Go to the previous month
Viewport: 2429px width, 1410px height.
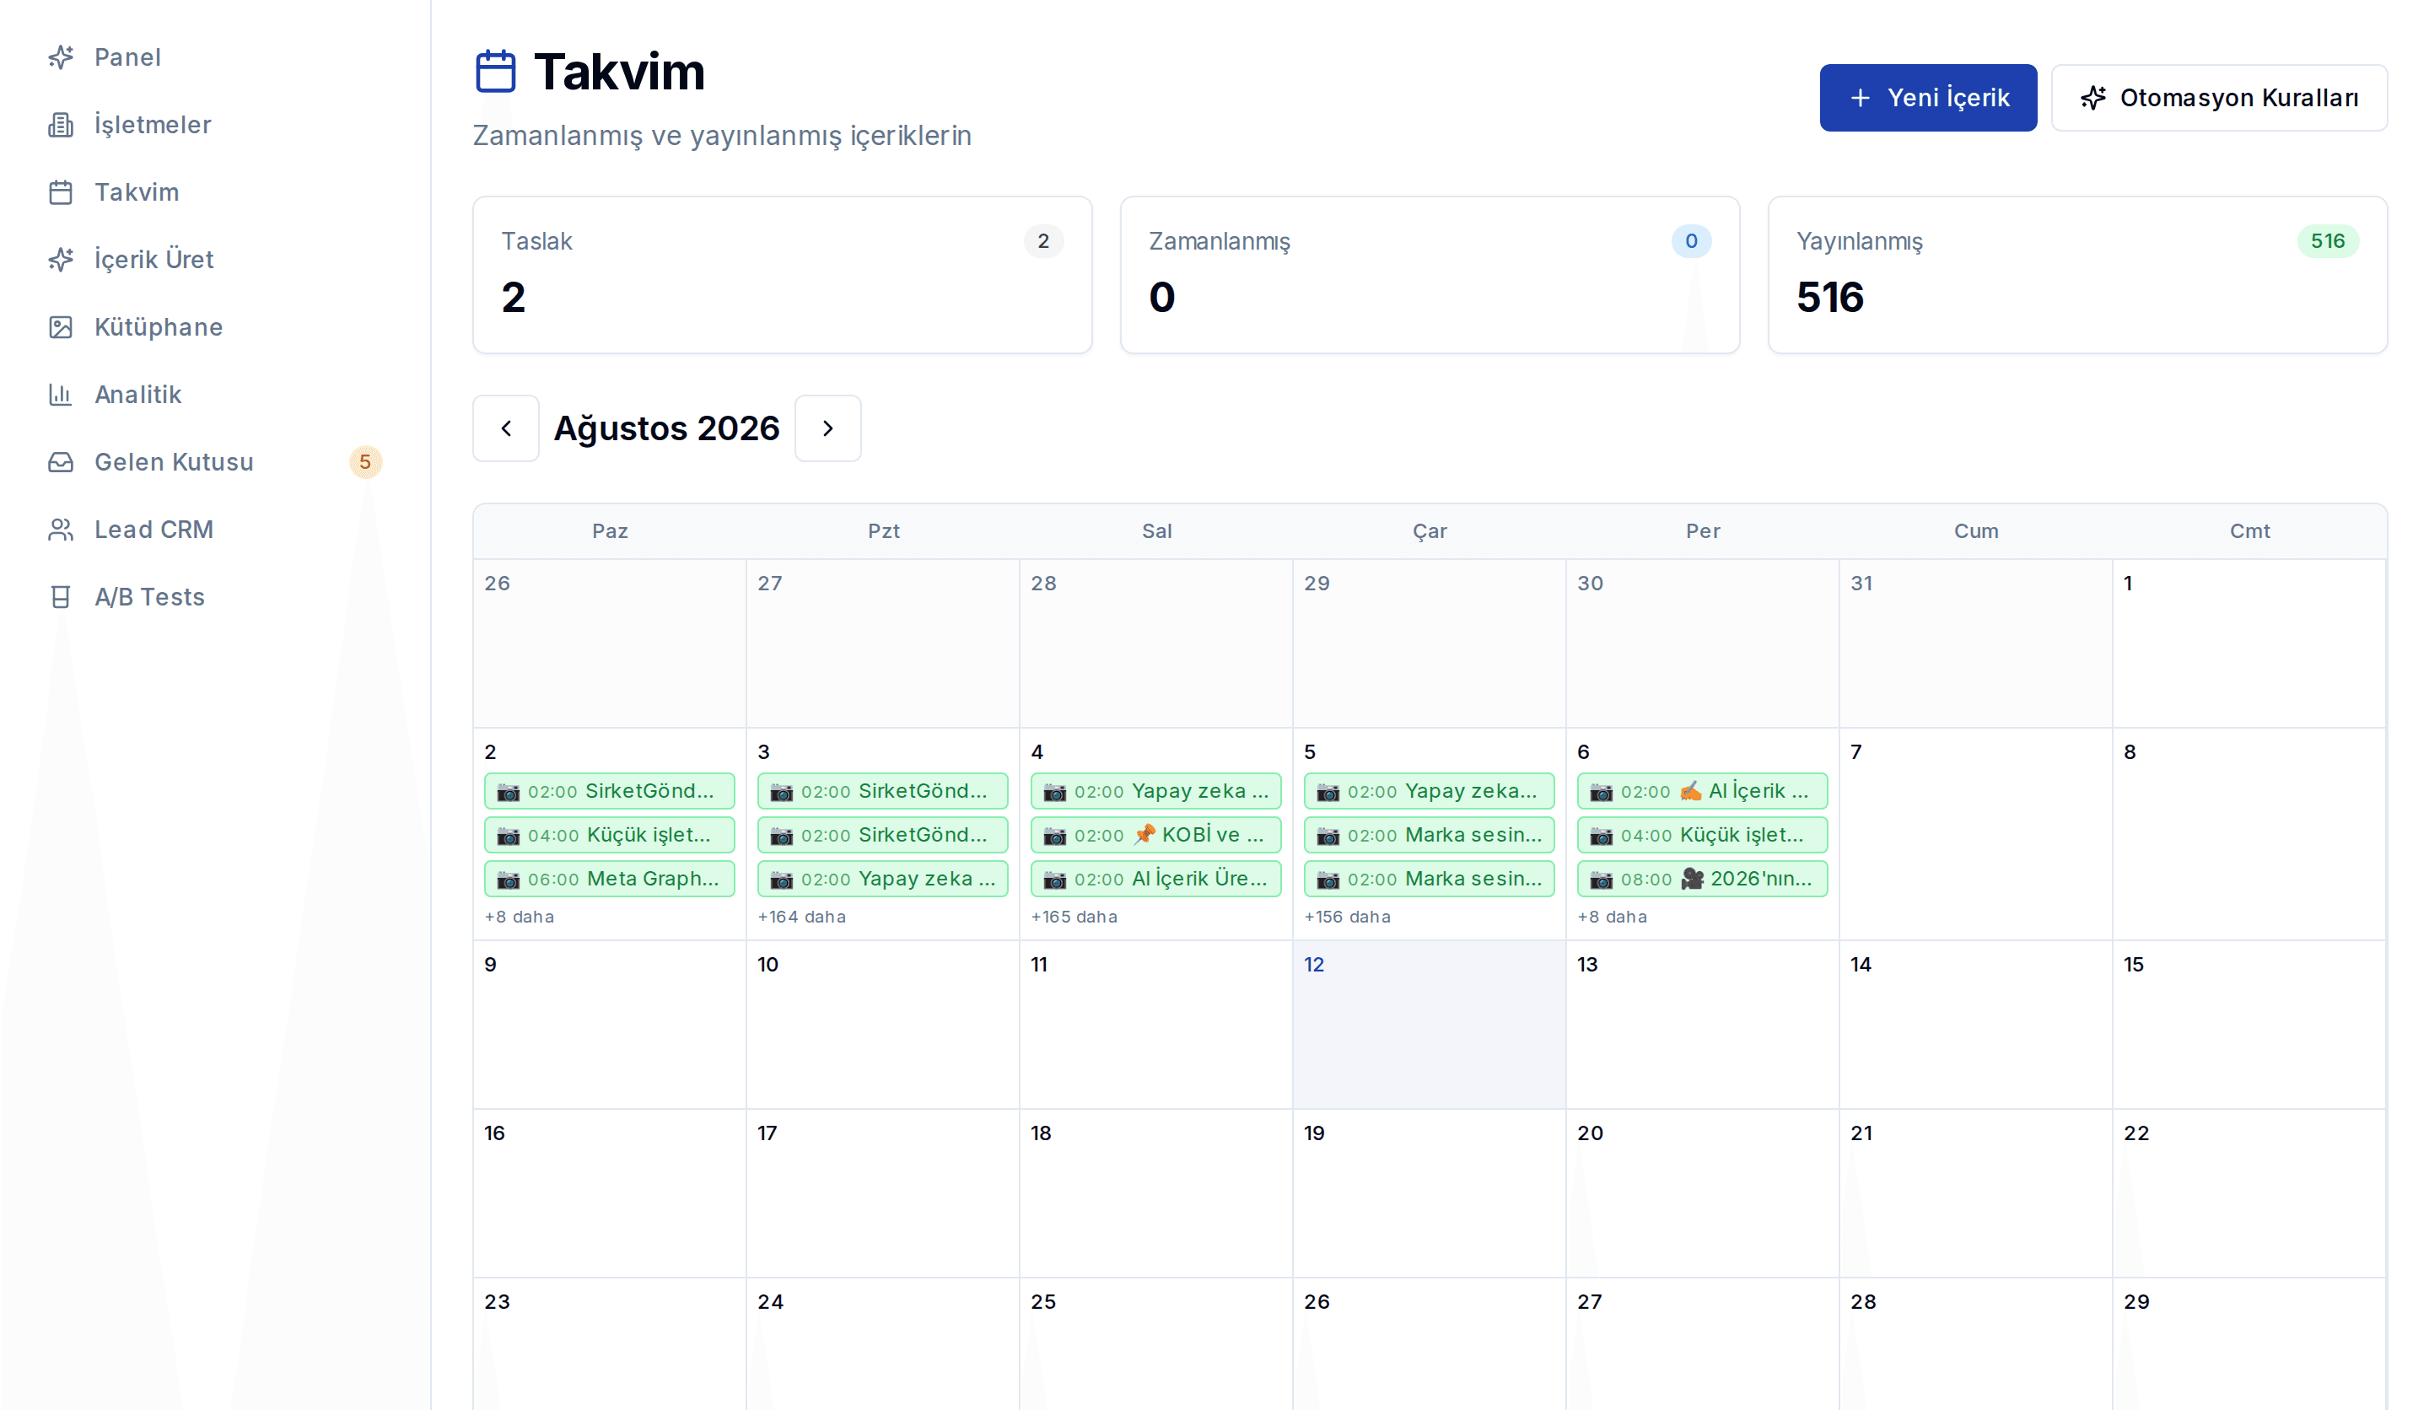[x=506, y=428]
